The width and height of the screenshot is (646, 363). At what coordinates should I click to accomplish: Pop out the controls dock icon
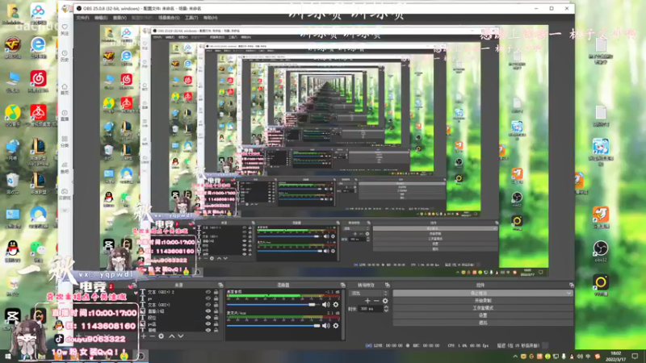pyautogui.click(x=572, y=285)
